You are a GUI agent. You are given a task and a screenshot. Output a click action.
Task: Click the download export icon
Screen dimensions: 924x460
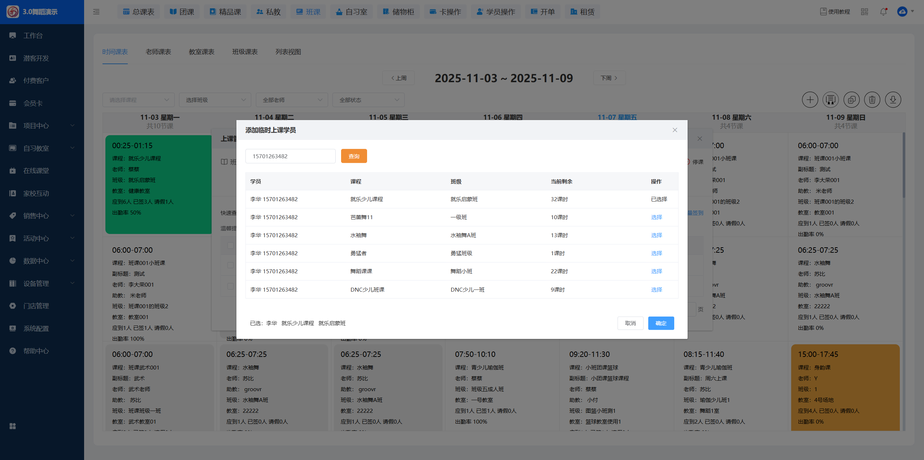click(x=893, y=100)
